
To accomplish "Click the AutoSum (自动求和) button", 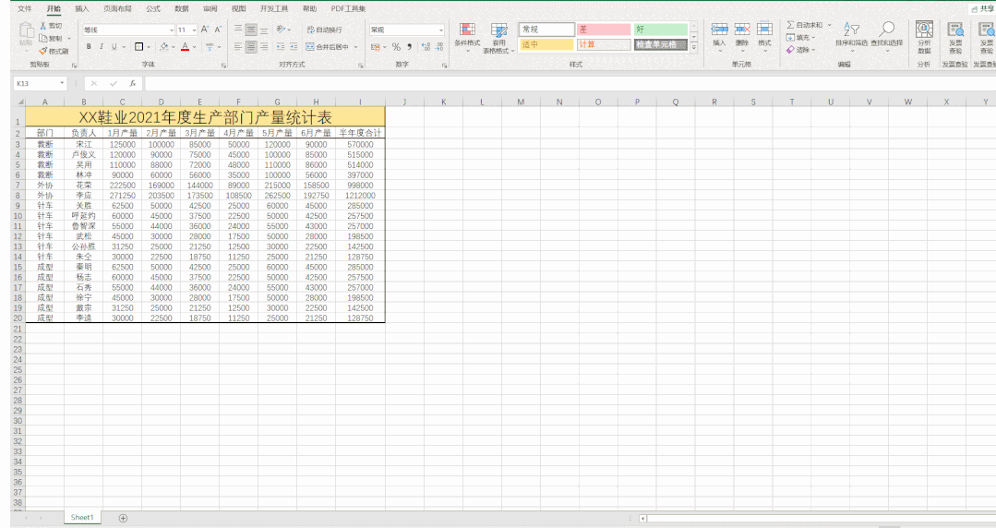I will pos(805,25).
